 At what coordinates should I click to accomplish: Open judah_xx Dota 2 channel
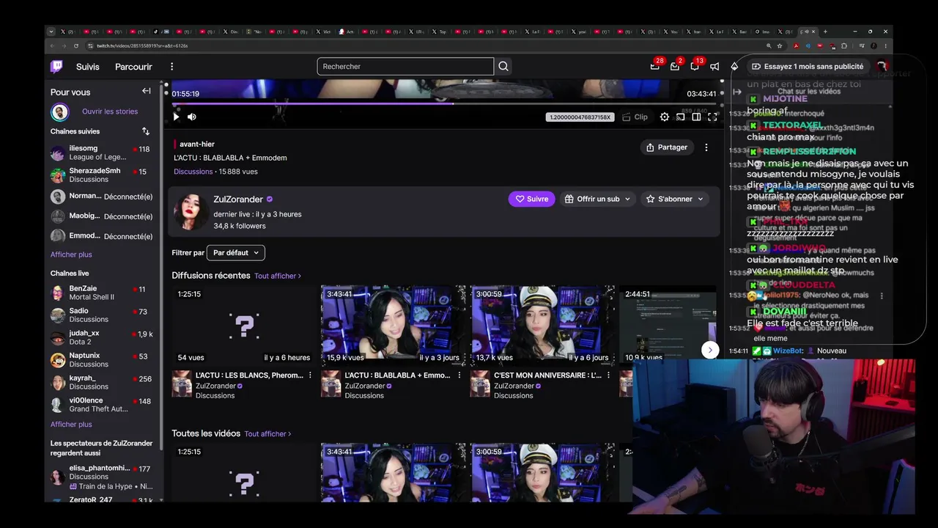(x=101, y=337)
